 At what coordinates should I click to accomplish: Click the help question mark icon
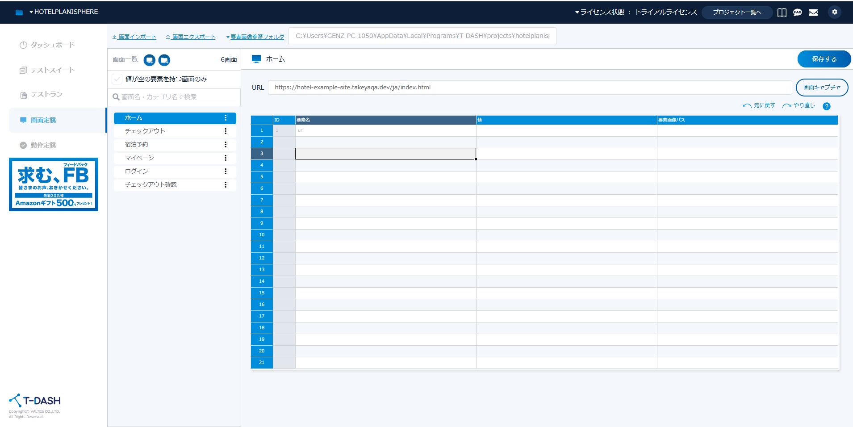[x=827, y=106]
